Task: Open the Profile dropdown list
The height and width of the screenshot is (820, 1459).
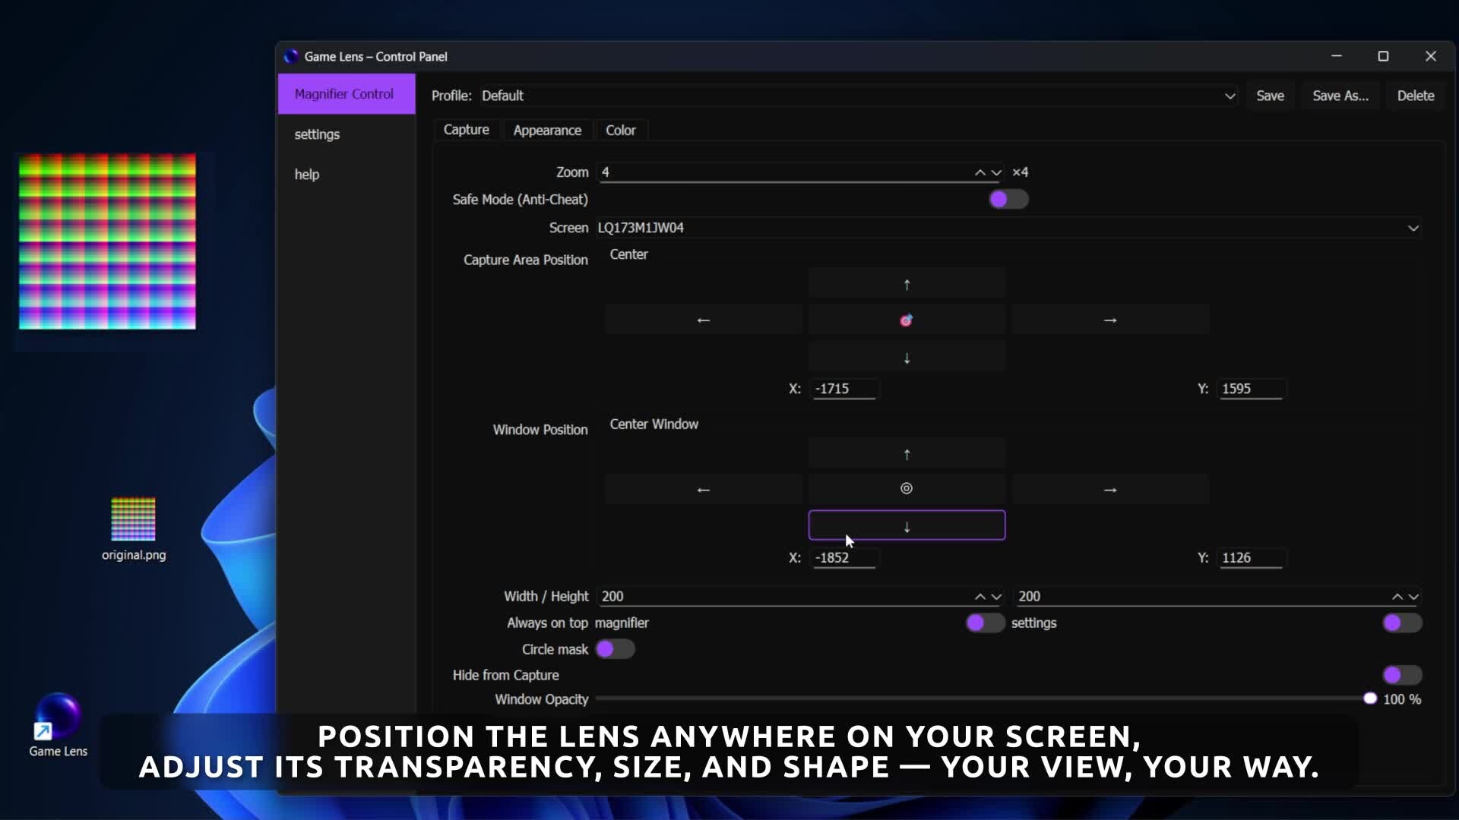Action: coord(1230,96)
